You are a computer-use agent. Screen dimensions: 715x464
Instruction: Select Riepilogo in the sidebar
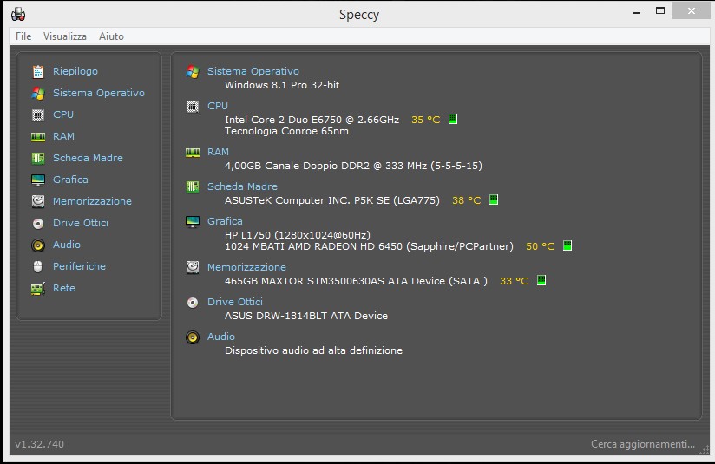[x=75, y=71]
